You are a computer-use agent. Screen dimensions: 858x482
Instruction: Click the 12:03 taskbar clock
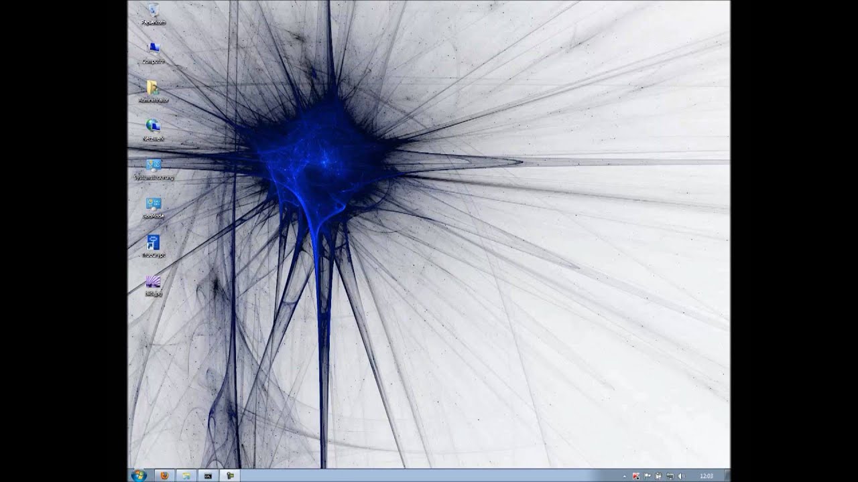point(707,476)
